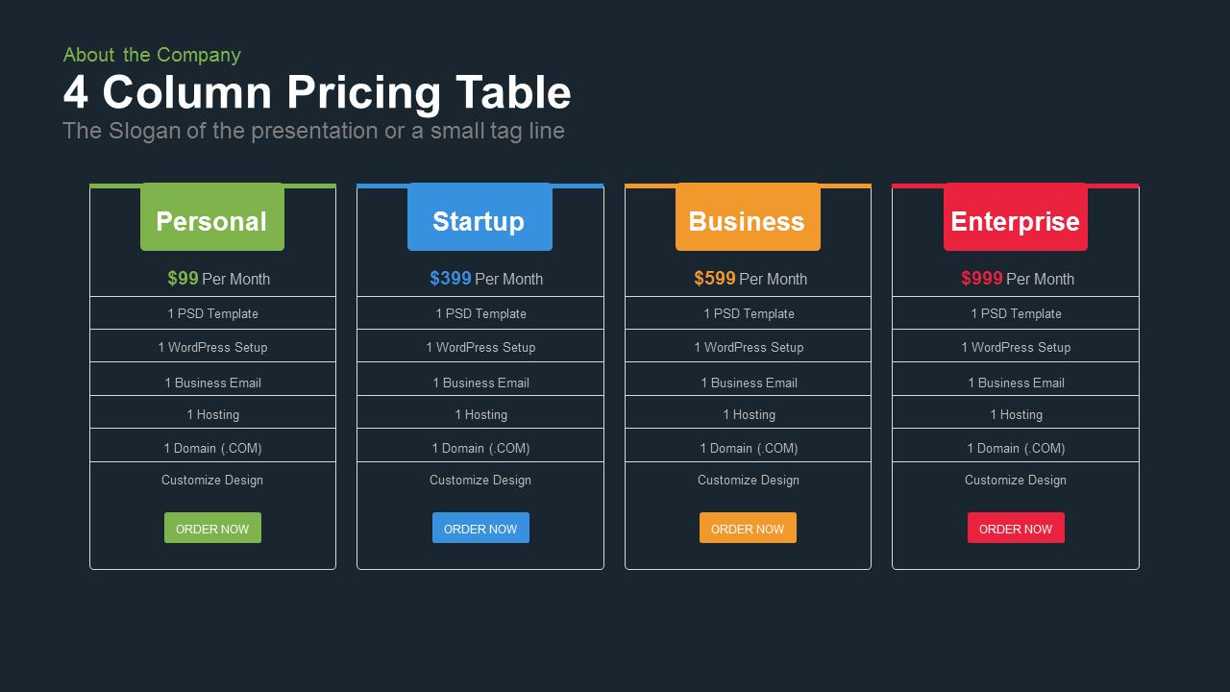Click the $399 Per Month price
Image resolution: width=1230 pixels, height=692 pixels.
[486, 279]
